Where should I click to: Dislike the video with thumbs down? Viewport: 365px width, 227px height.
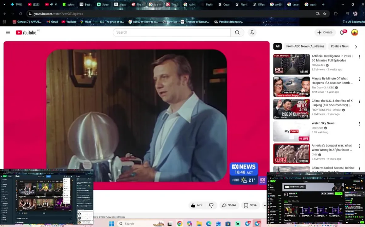(211, 205)
